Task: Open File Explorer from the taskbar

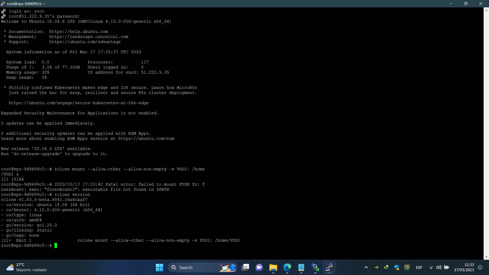Action: pyautogui.click(x=273, y=267)
